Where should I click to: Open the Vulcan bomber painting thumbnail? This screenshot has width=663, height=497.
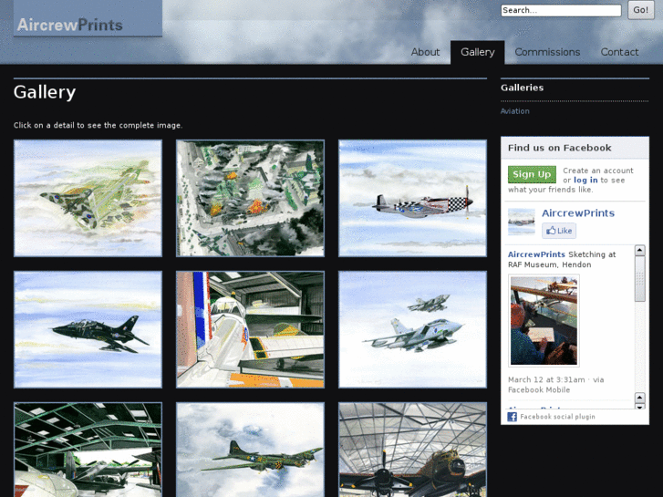pyautogui.click(x=88, y=199)
